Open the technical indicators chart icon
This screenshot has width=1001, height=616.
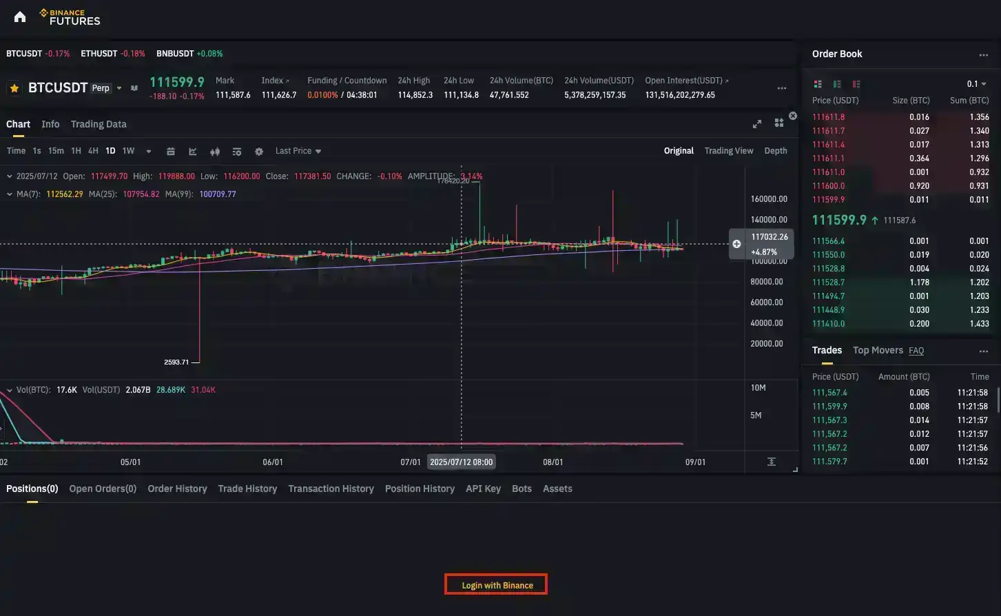(x=193, y=151)
